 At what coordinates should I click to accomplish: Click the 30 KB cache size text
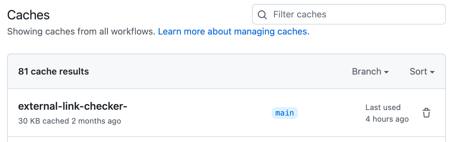29,121
